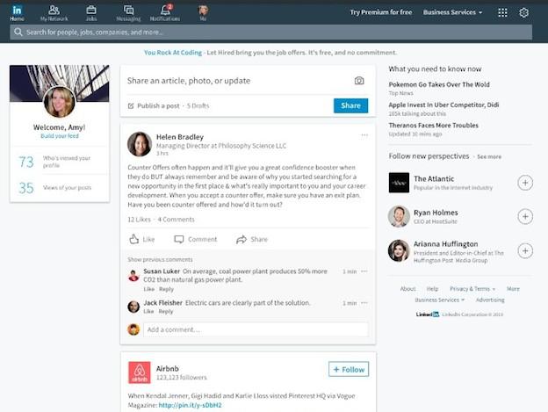Open Pokemon Go Takes Over The Wold
The height and width of the screenshot is (412, 548).
tap(439, 84)
